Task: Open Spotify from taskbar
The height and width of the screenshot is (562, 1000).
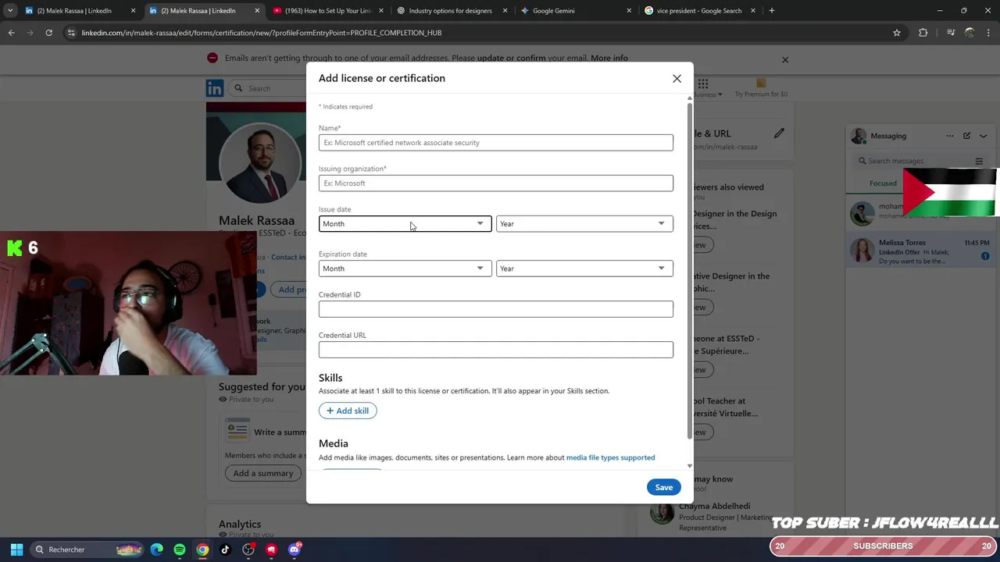Action: [x=180, y=550]
